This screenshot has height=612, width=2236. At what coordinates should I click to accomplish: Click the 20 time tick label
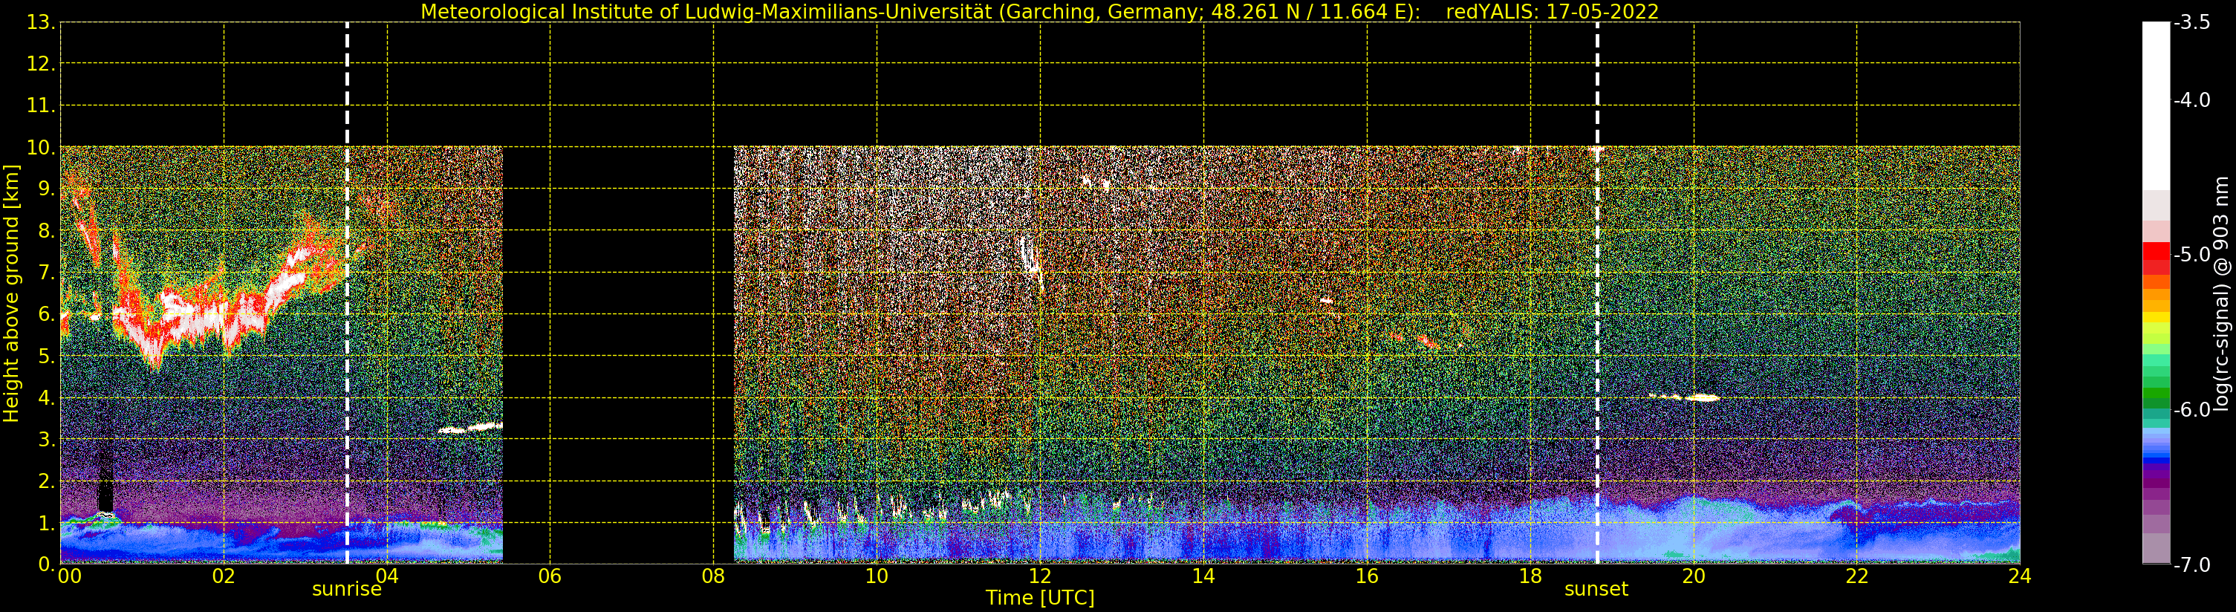tap(1694, 577)
